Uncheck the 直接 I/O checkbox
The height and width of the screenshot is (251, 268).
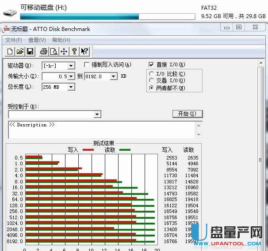click(152, 65)
